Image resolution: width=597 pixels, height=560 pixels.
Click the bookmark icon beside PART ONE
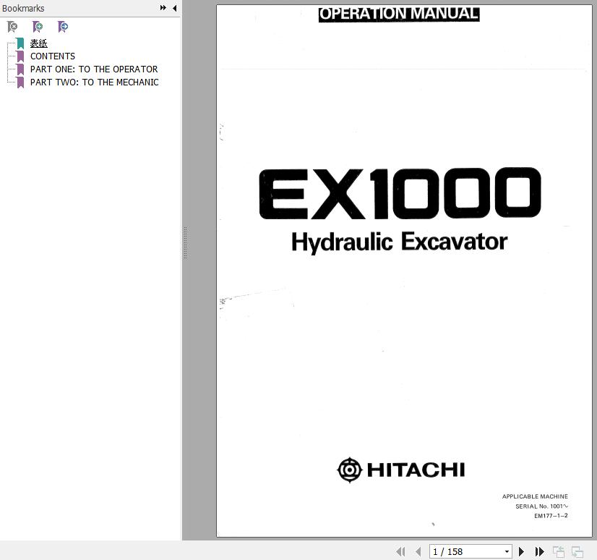tap(20, 69)
